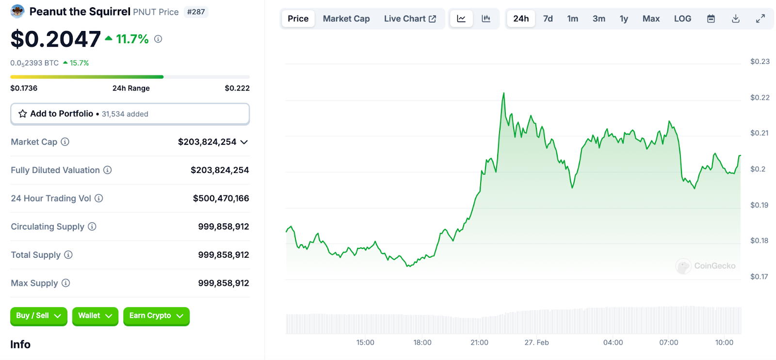Image resolution: width=776 pixels, height=360 pixels.
Task: Switch to line chart view icon
Action: click(x=461, y=19)
